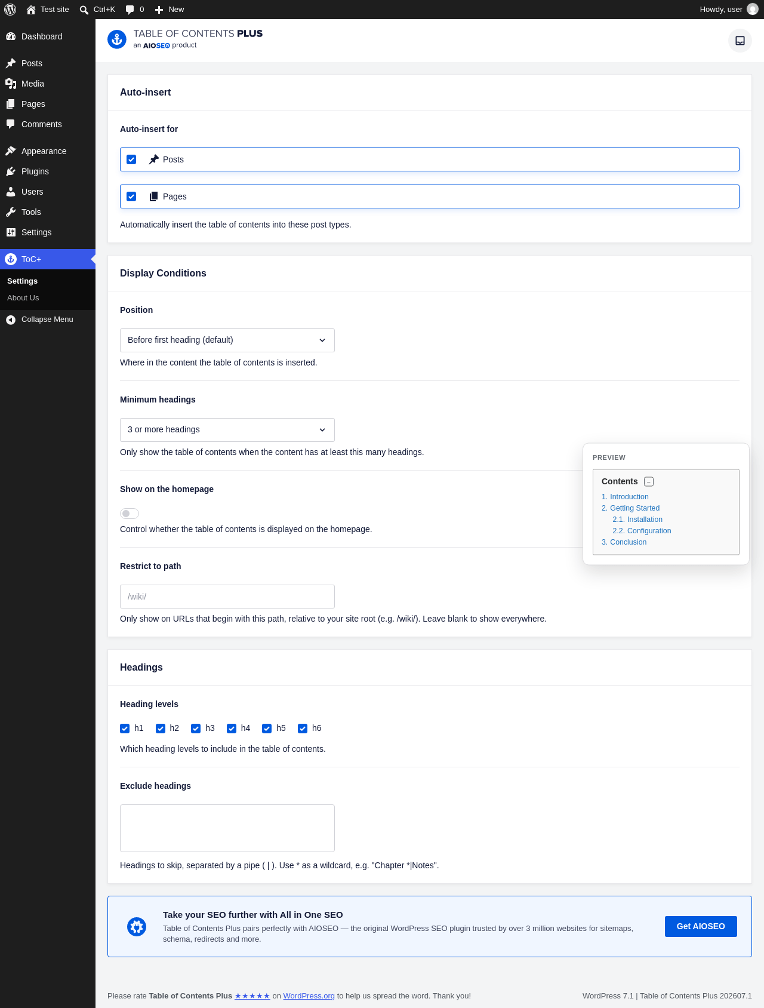Click the Settings sliders icon in sidebar
This screenshot has height=1008, width=764.
click(x=11, y=232)
